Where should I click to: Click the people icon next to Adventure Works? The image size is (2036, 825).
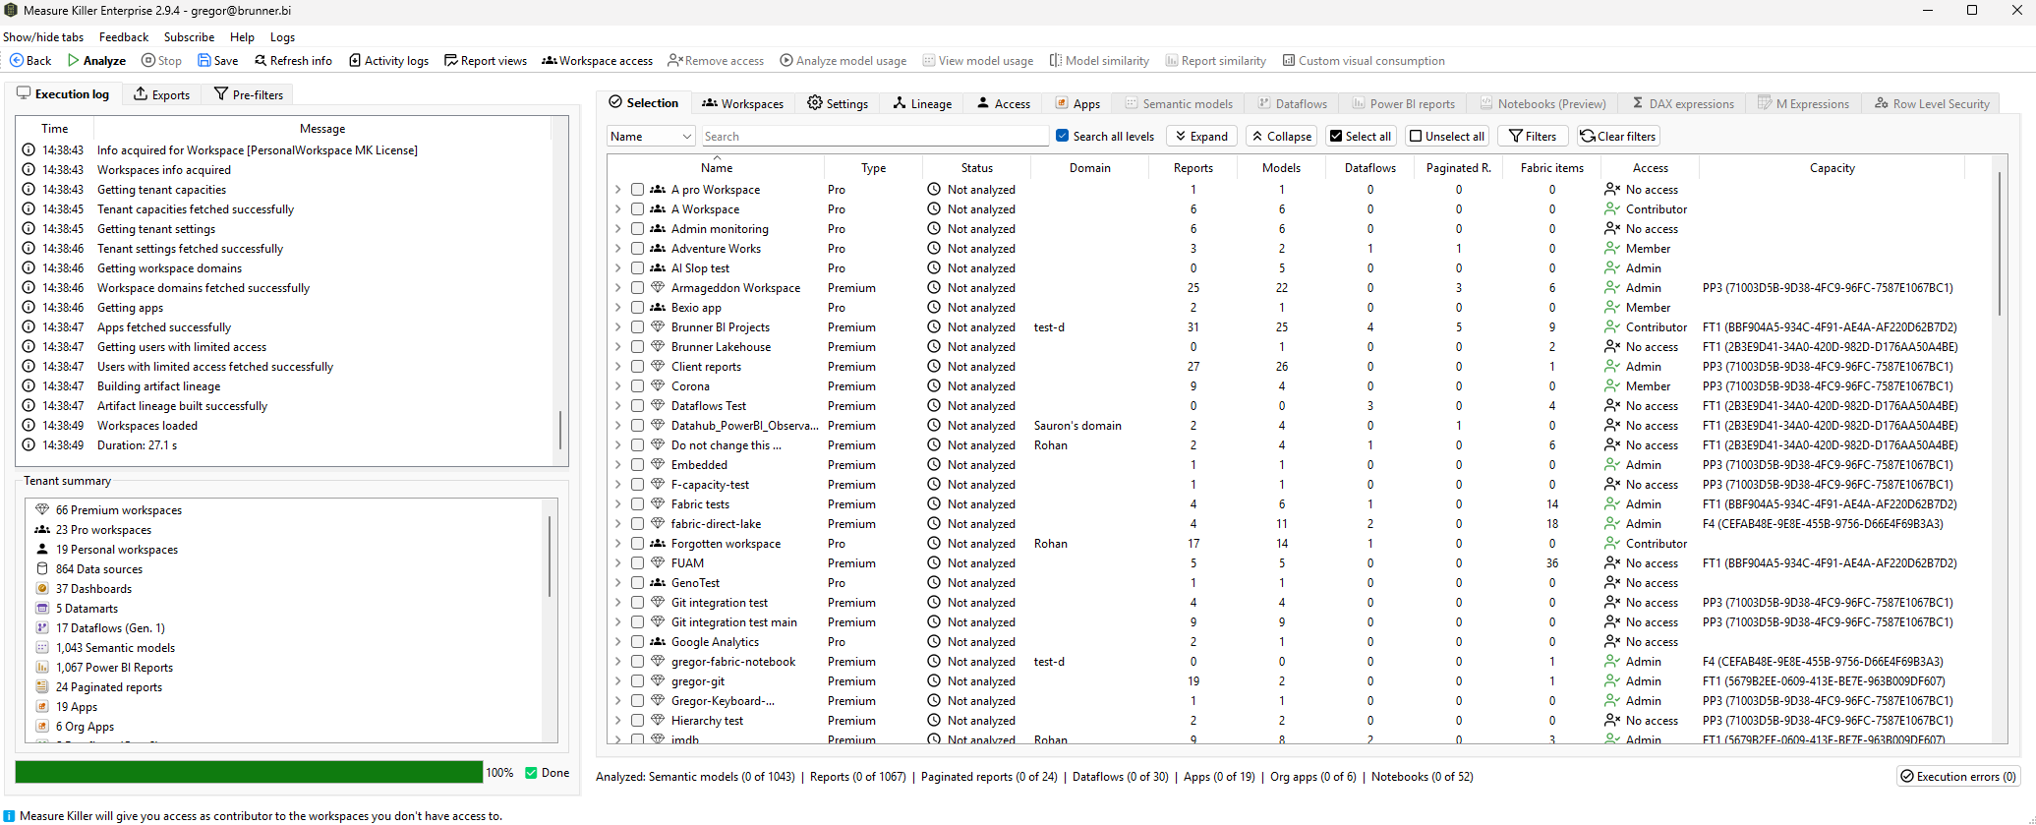click(x=658, y=248)
